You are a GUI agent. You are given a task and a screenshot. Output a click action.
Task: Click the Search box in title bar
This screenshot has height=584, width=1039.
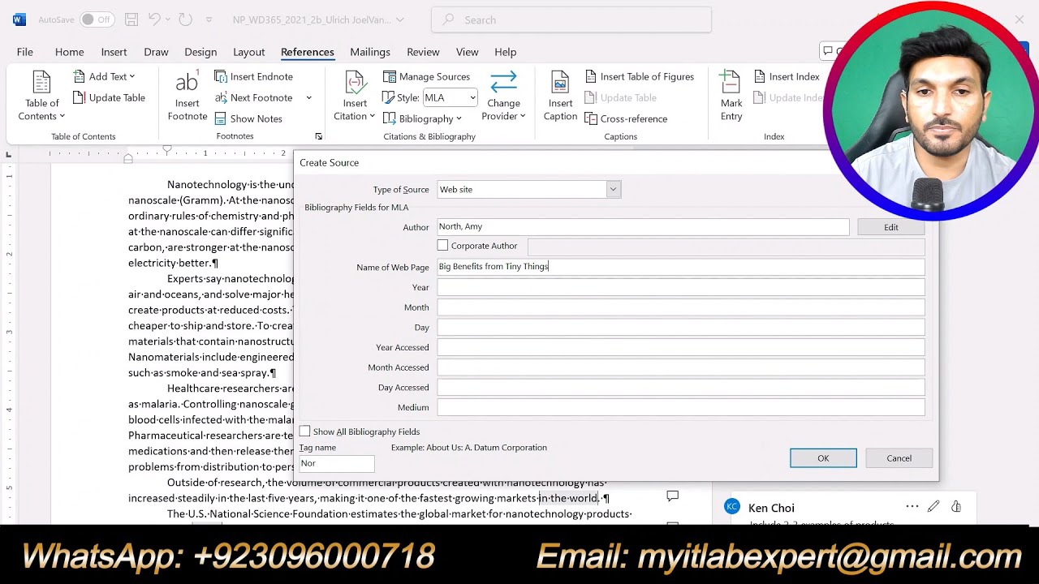point(571,19)
